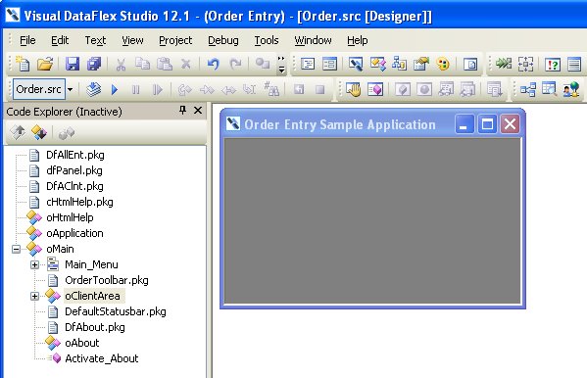Select dfPanel.pkg in the tree
Screen dimensions: 587x378
(74, 170)
